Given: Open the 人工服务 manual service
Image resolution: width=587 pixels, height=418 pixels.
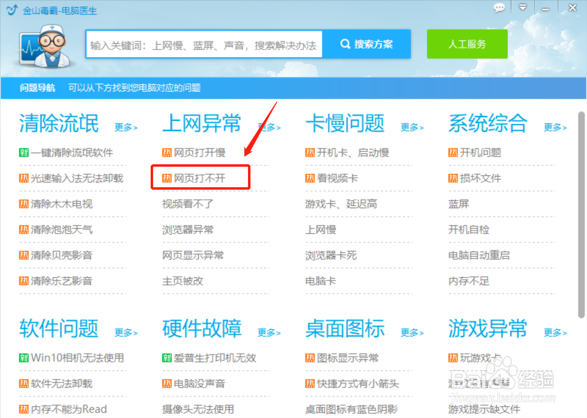Looking at the screenshot, I should 467,44.
